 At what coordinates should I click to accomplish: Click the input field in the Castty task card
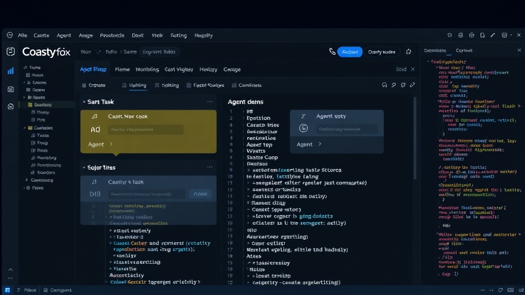[x=147, y=194]
